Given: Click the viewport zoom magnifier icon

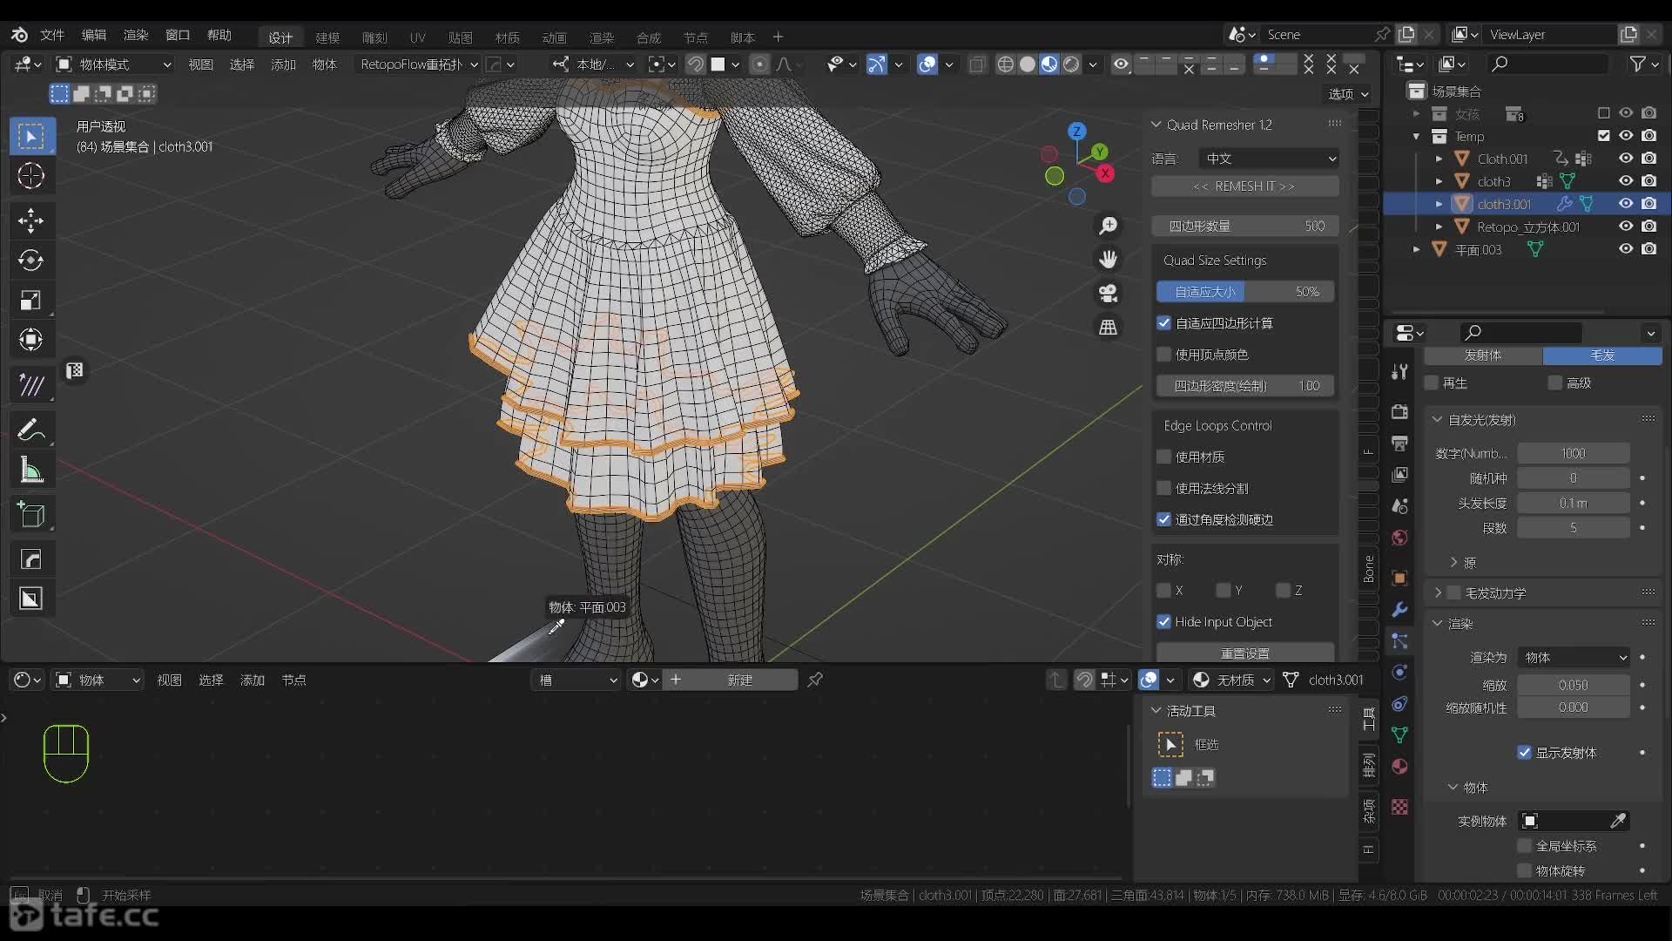Looking at the screenshot, I should pyautogui.click(x=1109, y=226).
